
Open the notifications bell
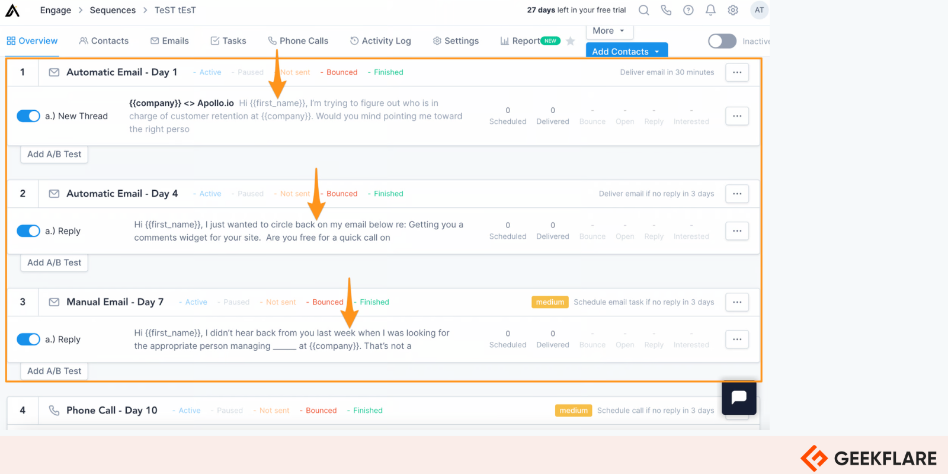click(x=710, y=10)
